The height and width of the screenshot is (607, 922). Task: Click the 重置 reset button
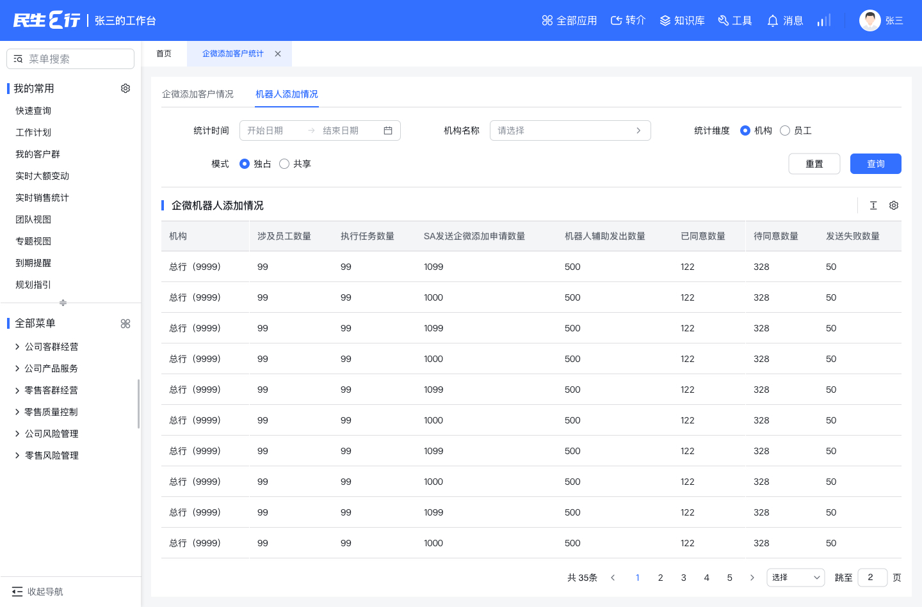tap(814, 164)
